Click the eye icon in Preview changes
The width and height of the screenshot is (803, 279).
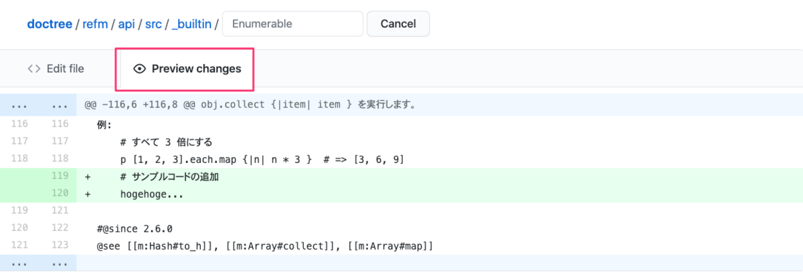(140, 69)
